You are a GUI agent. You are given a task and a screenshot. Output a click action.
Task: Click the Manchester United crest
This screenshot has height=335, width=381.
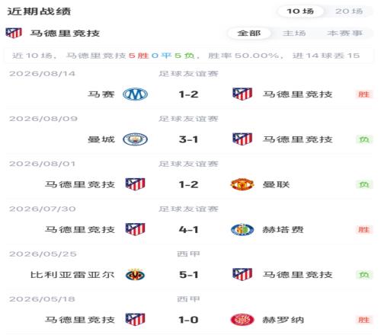coord(242,184)
